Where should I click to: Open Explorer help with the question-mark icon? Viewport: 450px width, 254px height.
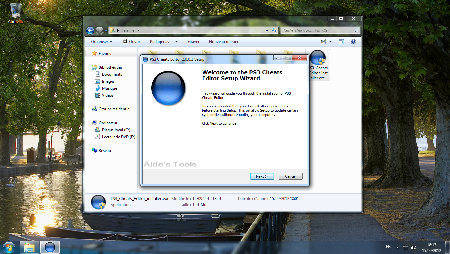pyautogui.click(x=353, y=42)
